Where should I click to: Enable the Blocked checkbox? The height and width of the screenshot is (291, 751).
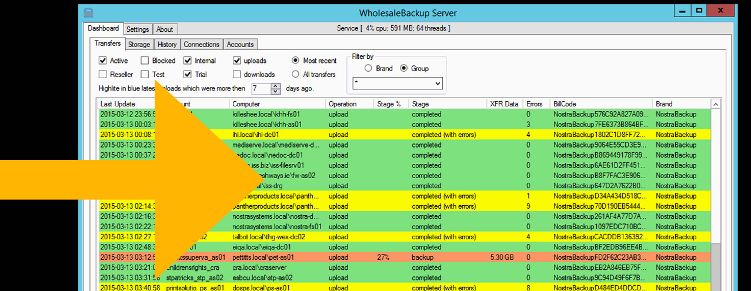[x=145, y=61]
